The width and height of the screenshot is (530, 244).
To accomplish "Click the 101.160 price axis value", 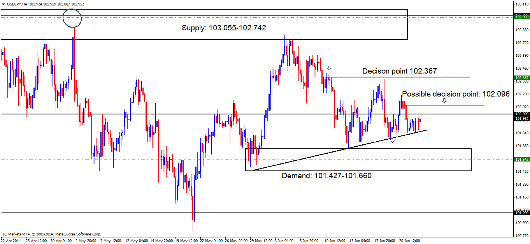I will 522,197.
